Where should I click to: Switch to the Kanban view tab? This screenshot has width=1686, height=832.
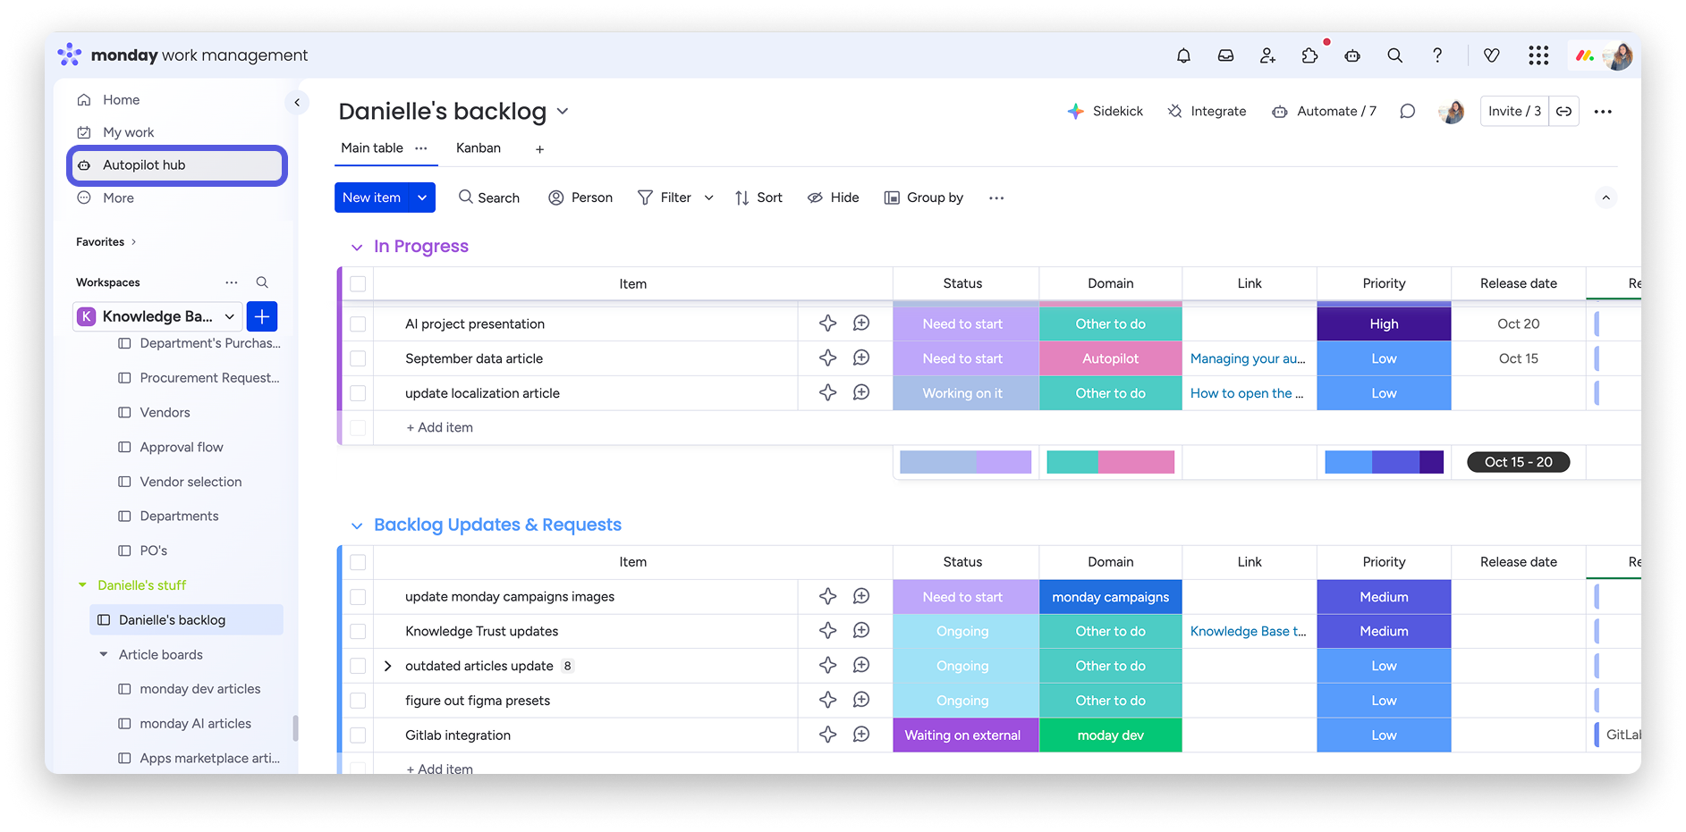pyautogui.click(x=479, y=148)
